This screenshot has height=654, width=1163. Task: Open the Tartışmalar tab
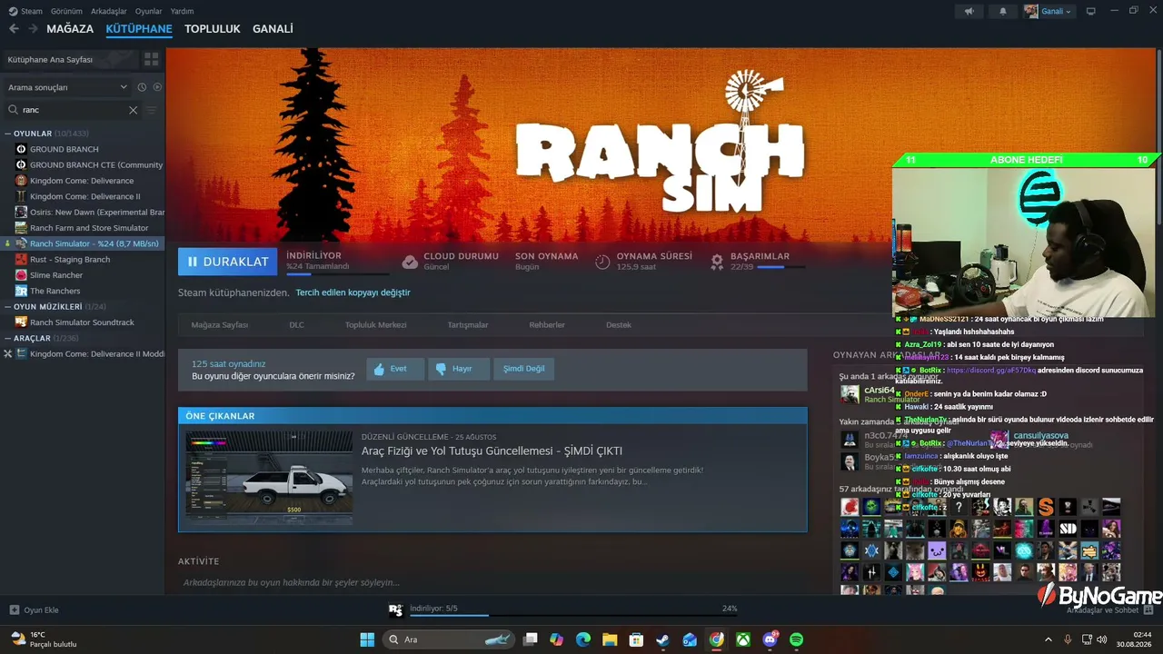tap(468, 324)
